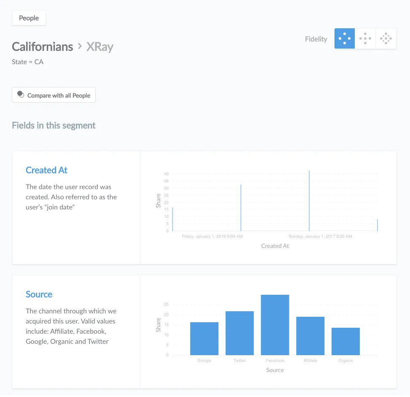Click the State = CA filter text

pyautogui.click(x=28, y=62)
